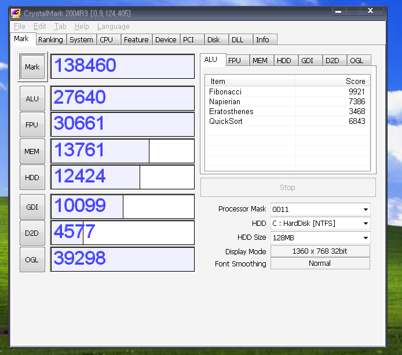
Task: Click the MEM score bar 13761
Action: (x=123, y=151)
